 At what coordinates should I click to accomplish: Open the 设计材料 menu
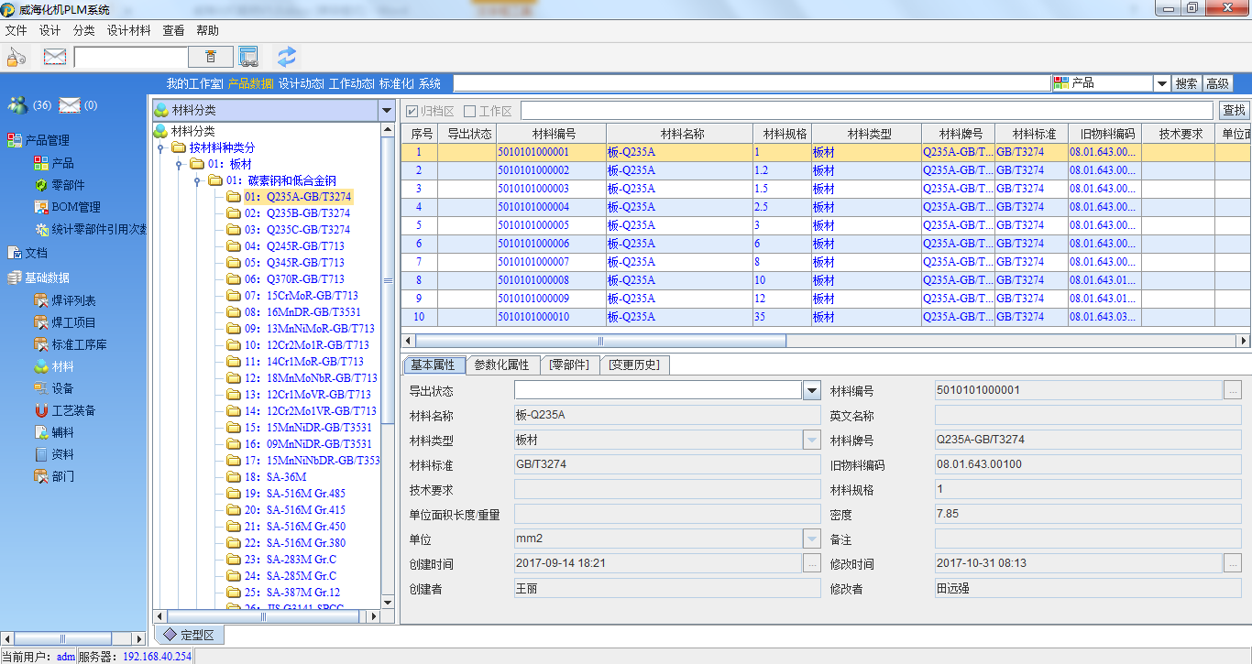pos(128,30)
